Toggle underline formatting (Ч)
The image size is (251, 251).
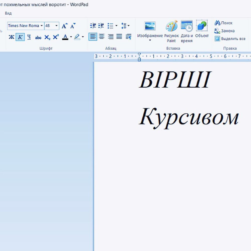(29, 37)
